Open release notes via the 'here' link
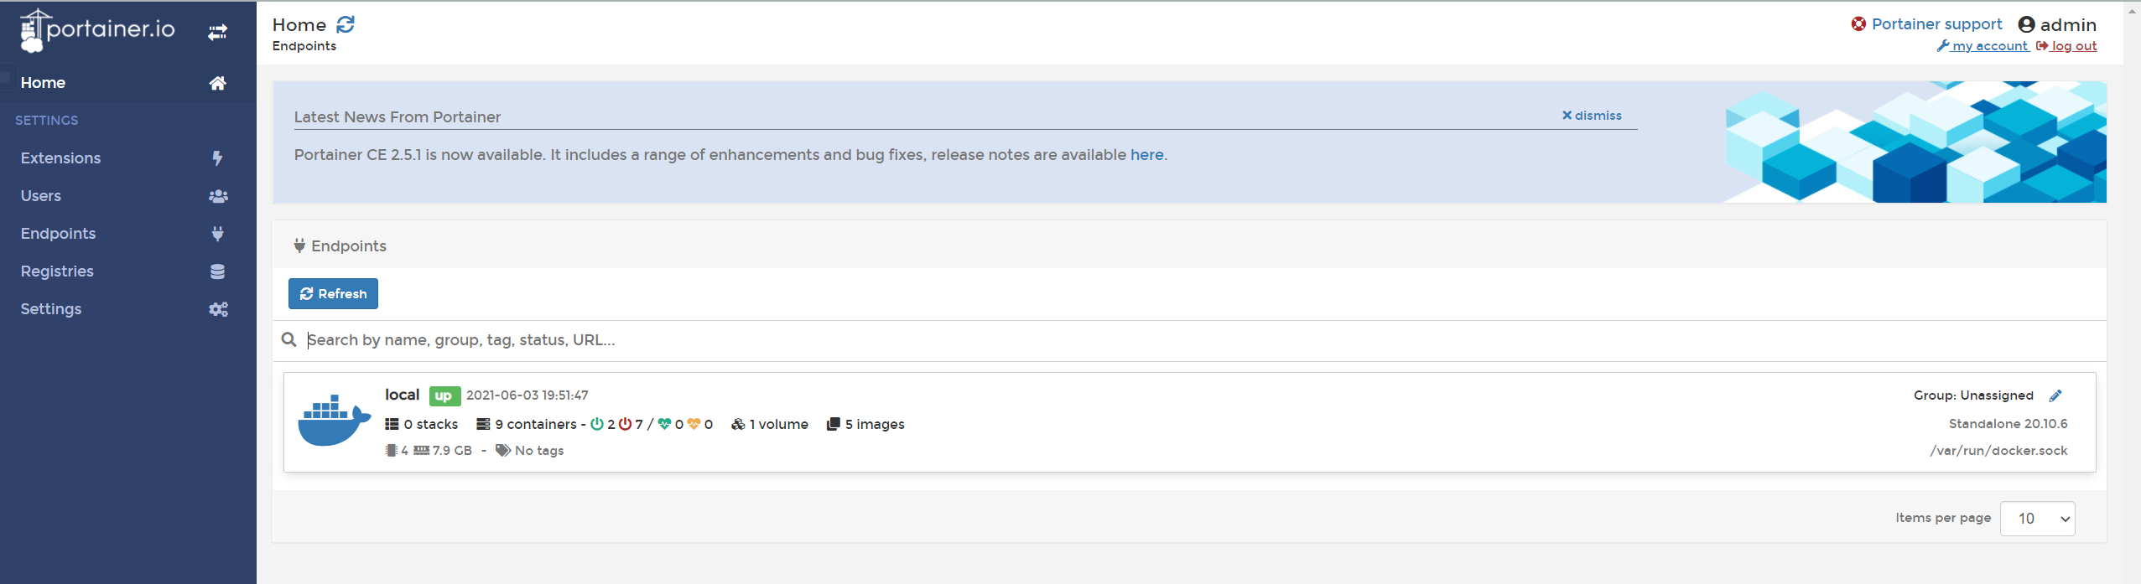This screenshot has height=584, width=2141. pyautogui.click(x=1146, y=155)
